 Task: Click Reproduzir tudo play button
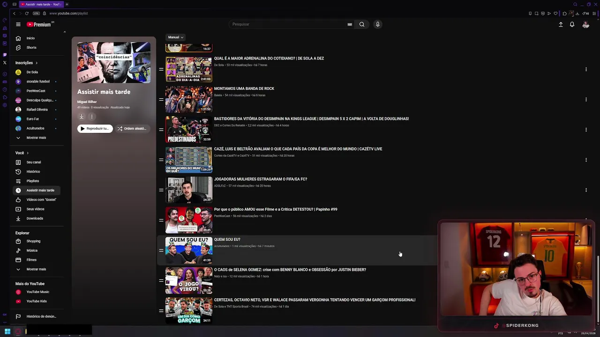pos(95,128)
